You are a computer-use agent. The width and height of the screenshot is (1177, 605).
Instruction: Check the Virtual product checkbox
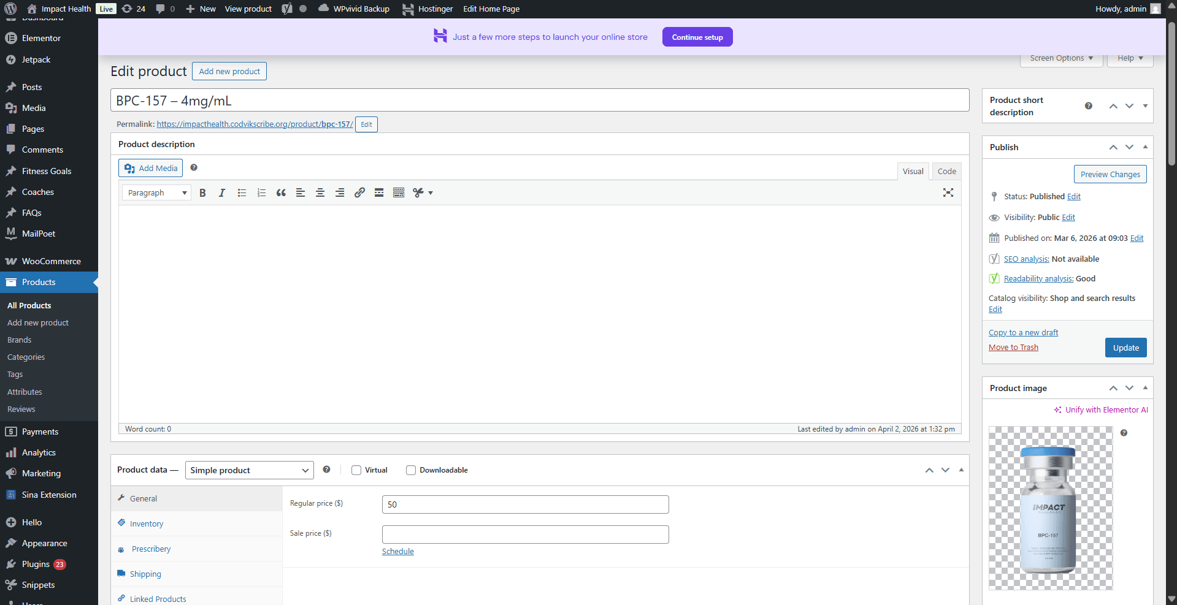click(x=356, y=470)
